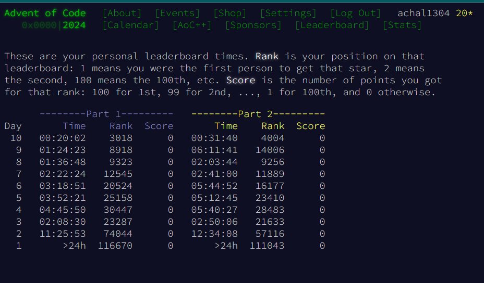Click the rank 23410

click(270, 198)
